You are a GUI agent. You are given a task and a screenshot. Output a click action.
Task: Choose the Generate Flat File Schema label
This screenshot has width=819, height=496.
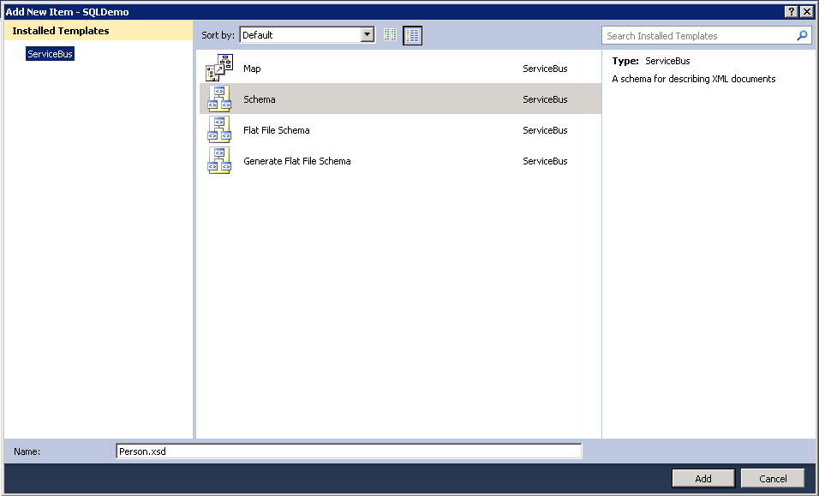tap(296, 161)
